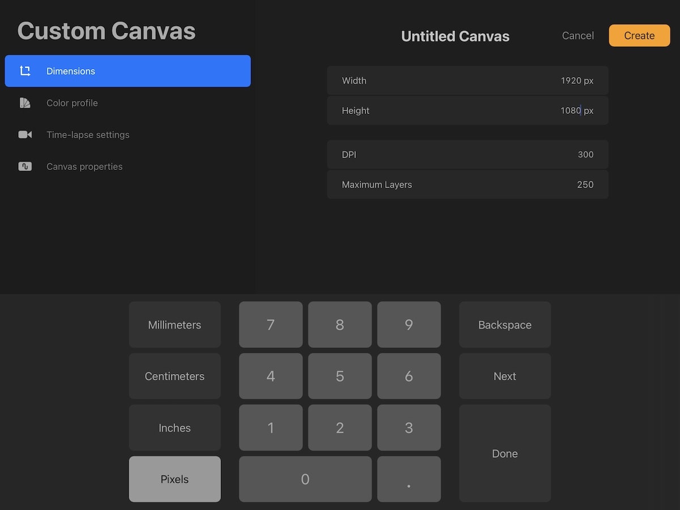Tap the number 5 key
The height and width of the screenshot is (510, 680).
(x=339, y=376)
